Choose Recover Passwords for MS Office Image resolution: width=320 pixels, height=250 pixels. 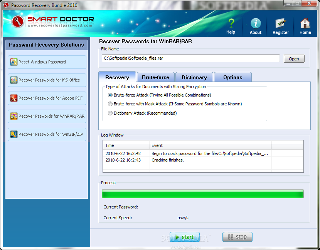[x=47, y=80]
